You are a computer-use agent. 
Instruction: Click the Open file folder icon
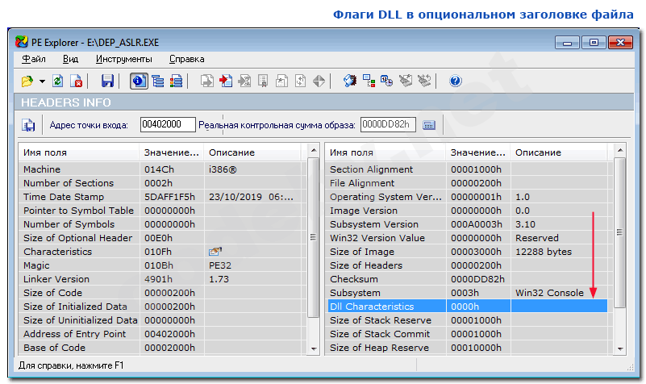click(x=27, y=81)
